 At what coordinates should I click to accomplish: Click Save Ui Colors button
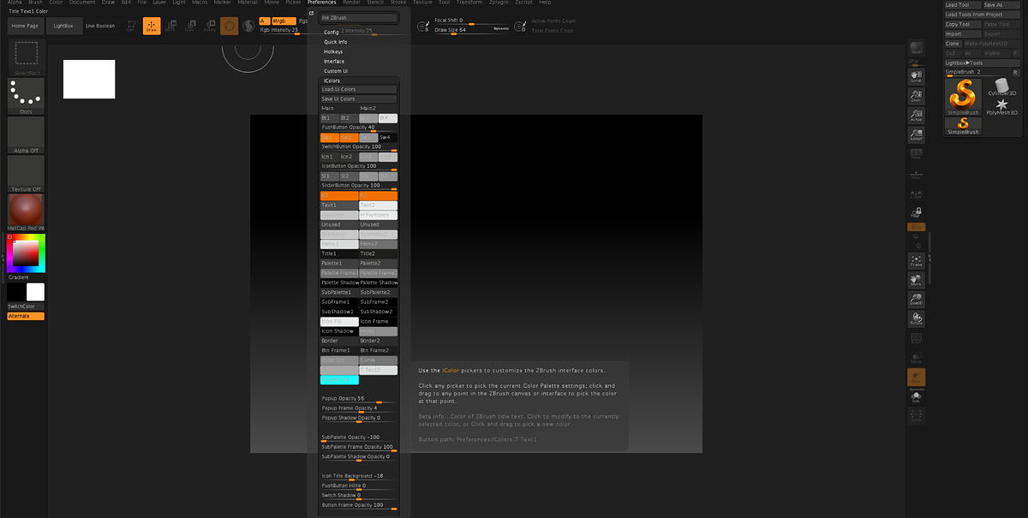click(x=359, y=98)
